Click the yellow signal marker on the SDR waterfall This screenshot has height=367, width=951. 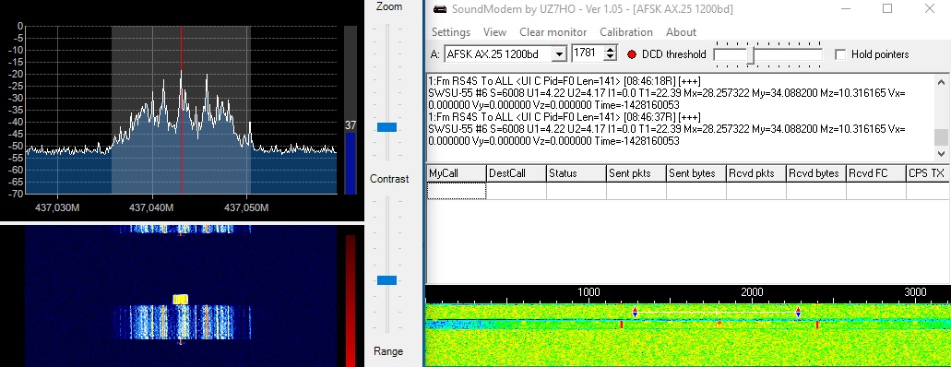(x=181, y=299)
